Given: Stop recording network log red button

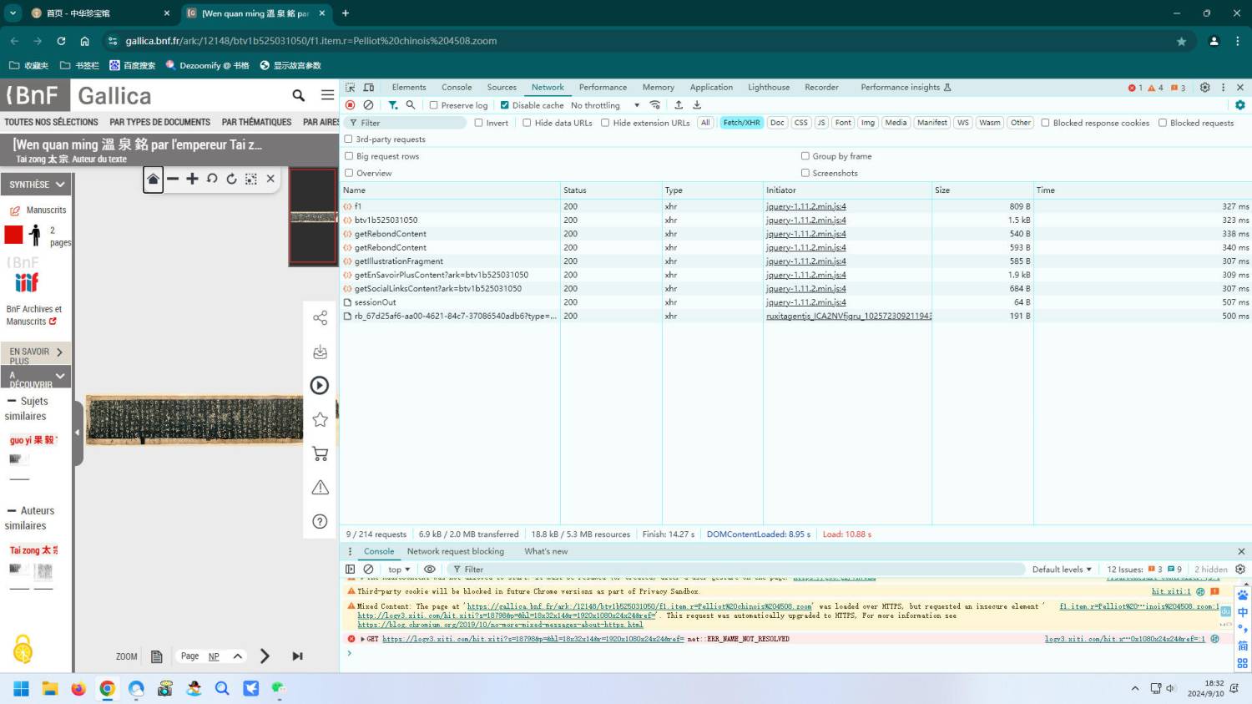Looking at the screenshot, I should pos(351,105).
